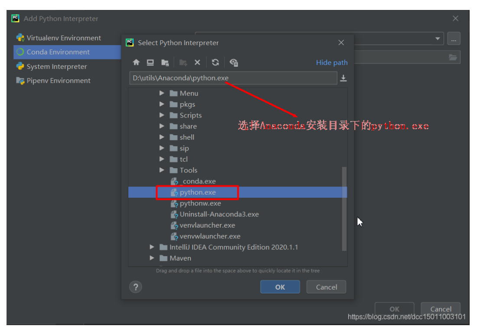Click the grayed New Folder toolbar icon

(x=183, y=62)
